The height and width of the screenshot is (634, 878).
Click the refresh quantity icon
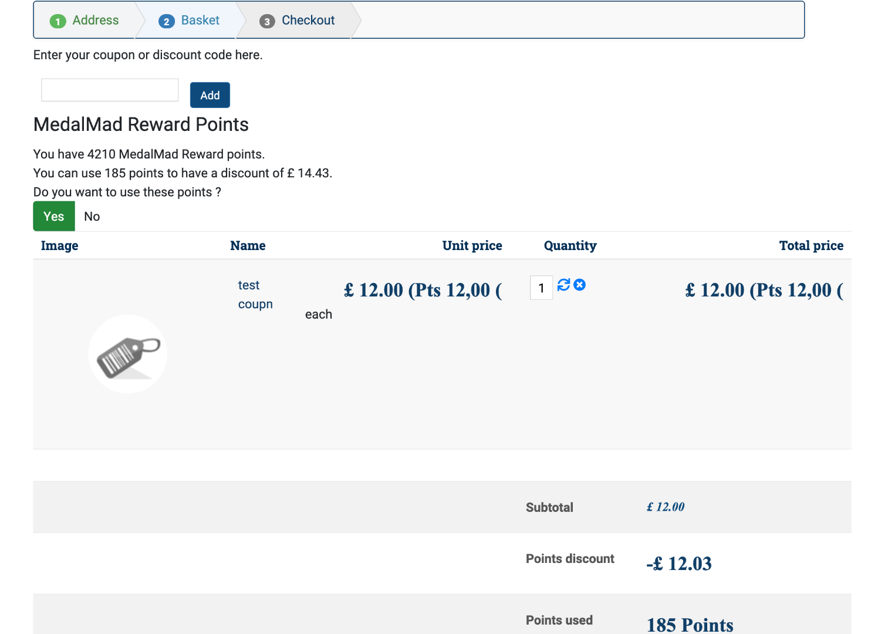563,285
